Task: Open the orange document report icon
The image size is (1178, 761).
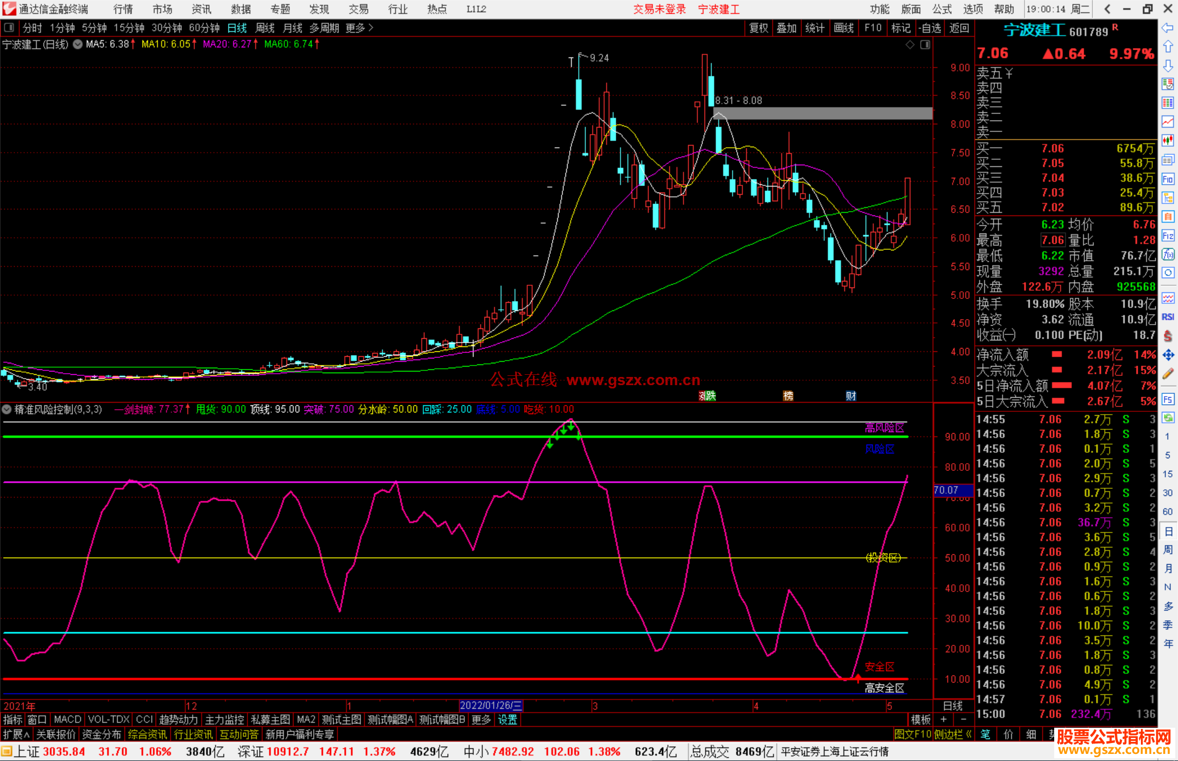Action: 1168,217
